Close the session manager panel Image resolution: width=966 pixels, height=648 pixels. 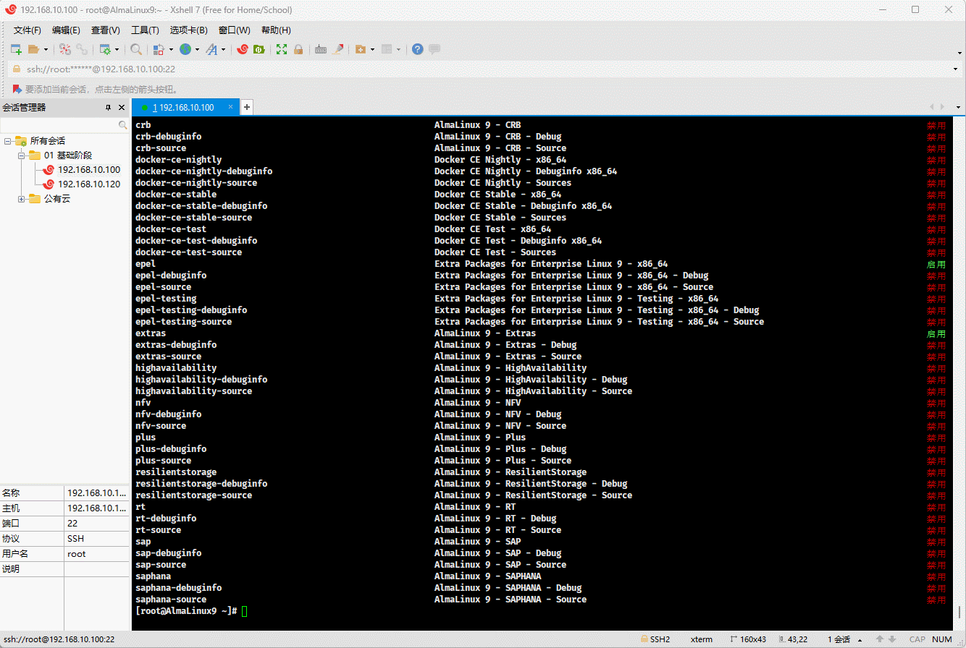[x=122, y=107]
